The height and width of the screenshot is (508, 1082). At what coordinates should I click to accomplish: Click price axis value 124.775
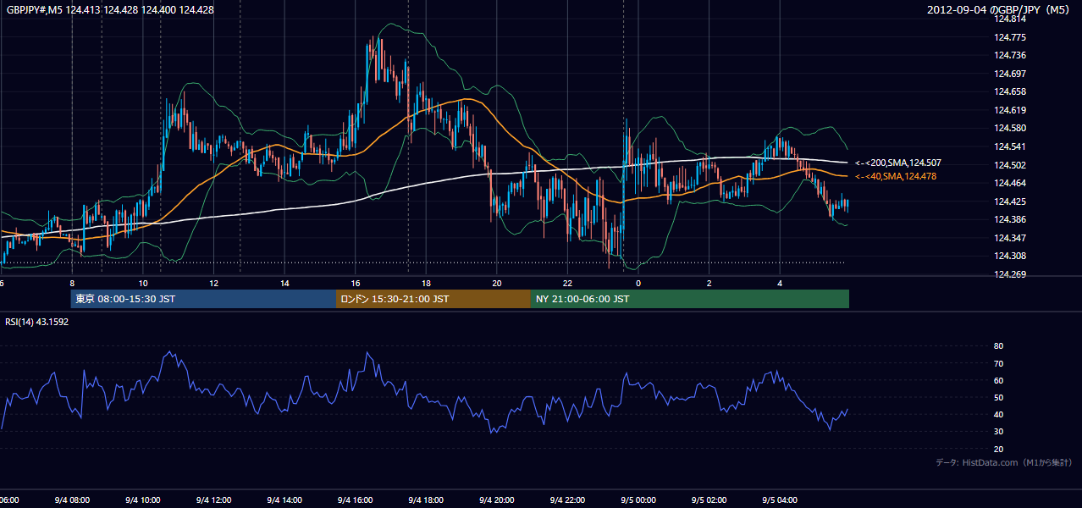[1011, 37]
